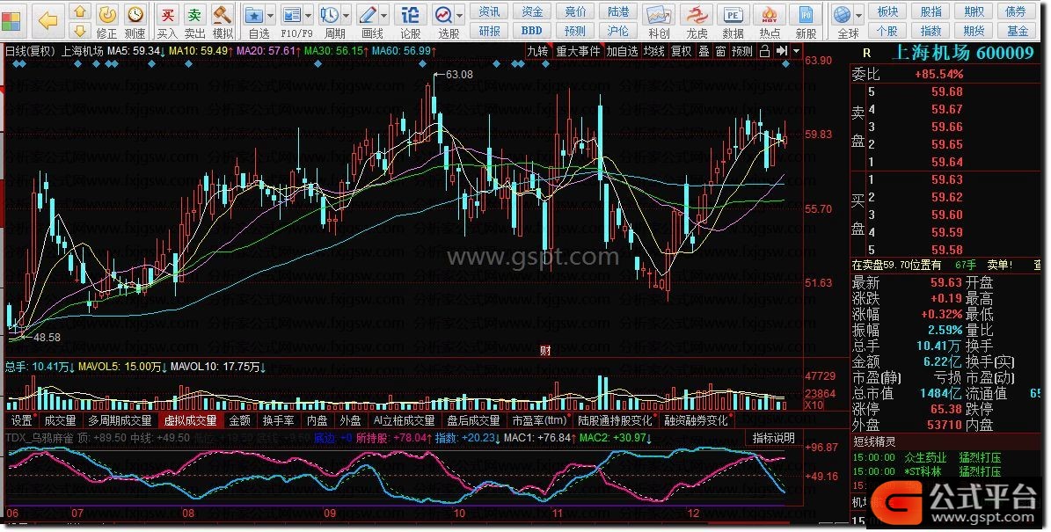Click the yellow down arrow button
The height and width of the screenshot is (532, 1051).
80,30
